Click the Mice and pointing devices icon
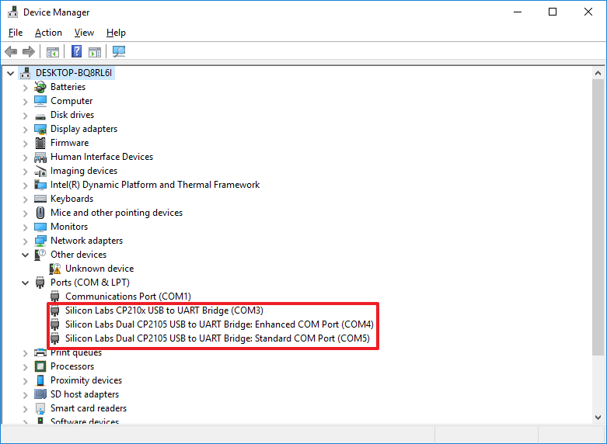 pos(40,213)
